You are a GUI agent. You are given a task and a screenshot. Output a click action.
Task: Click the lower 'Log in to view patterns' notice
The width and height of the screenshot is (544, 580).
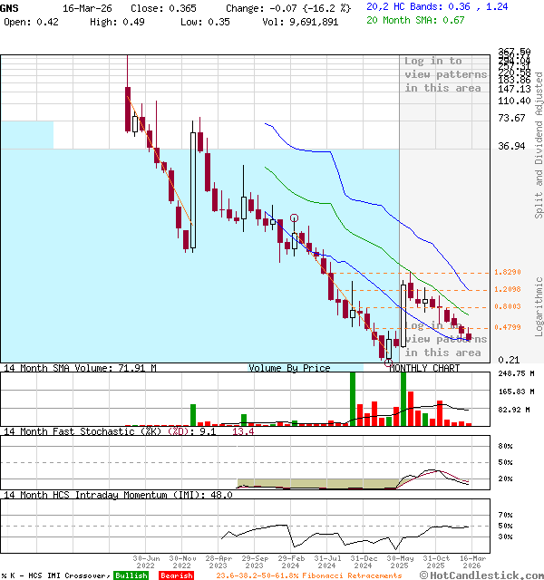coord(445,339)
